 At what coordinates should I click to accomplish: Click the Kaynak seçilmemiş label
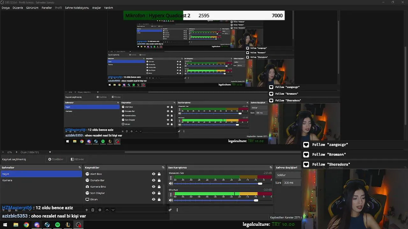(x=14, y=159)
